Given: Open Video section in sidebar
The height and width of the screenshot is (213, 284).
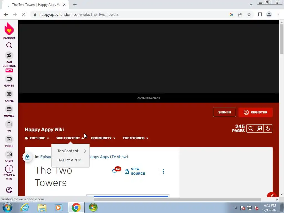Looking at the screenshot, I should tap(9, 142).
